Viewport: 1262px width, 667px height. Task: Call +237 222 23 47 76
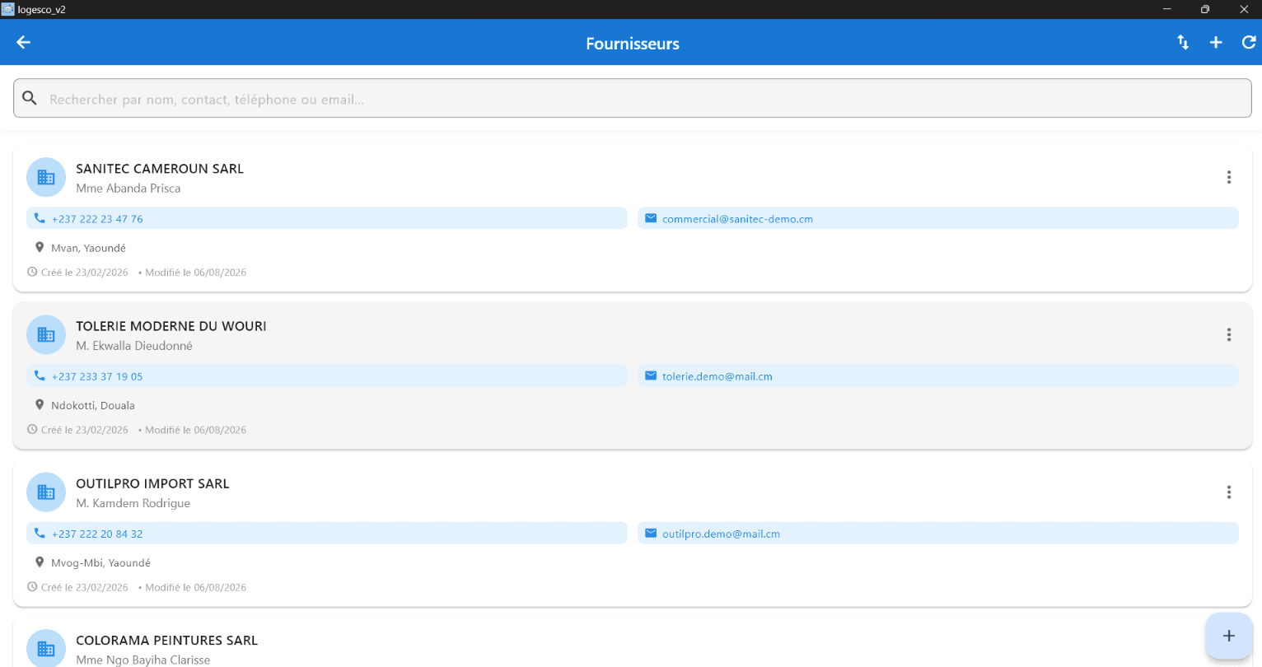[327, 218]
